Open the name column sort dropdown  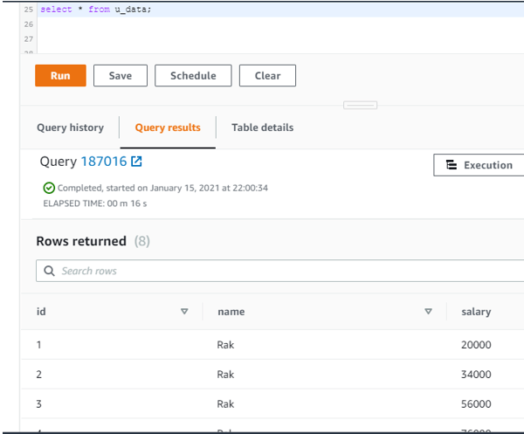tap(428, 312)
